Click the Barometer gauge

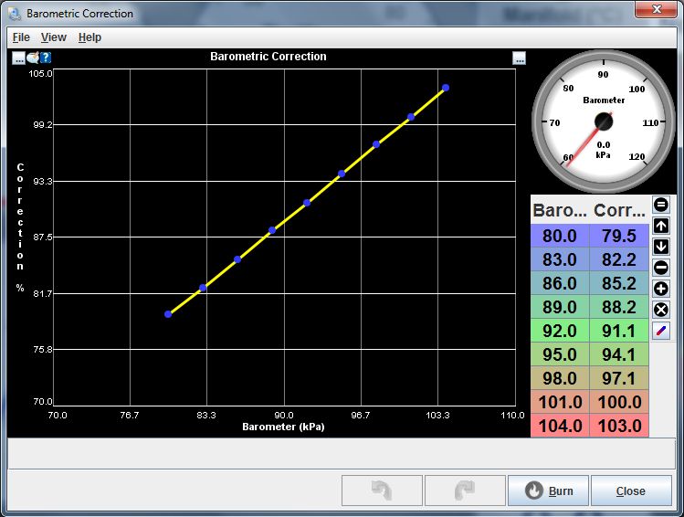coord(604,121)
